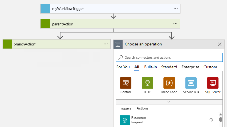Image resolution: width=227 pixels, height=127 pixels.
Task: Choose the Inline Code connector icon
Action: 169,83
